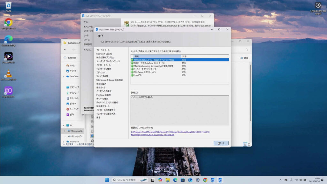Toggle the IME input mode indicator

tap(291, 180)
